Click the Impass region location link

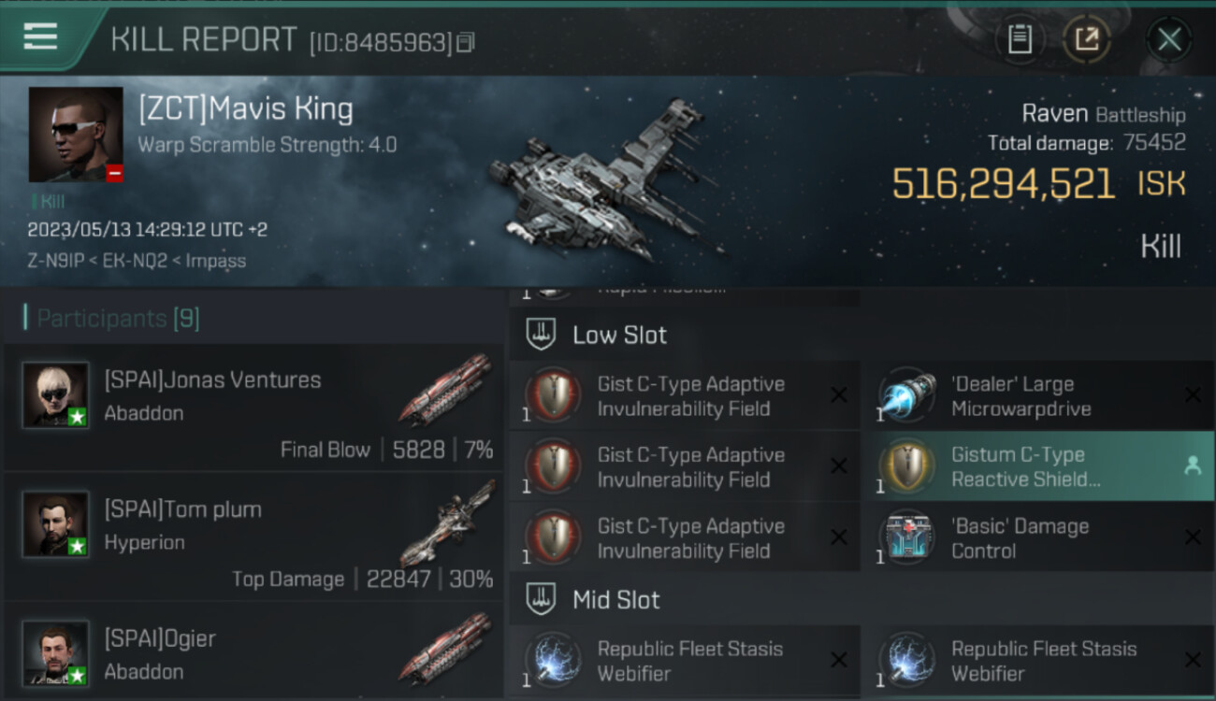tap(216, 261)
